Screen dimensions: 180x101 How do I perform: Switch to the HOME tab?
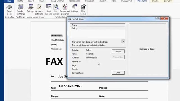[20, 1]
